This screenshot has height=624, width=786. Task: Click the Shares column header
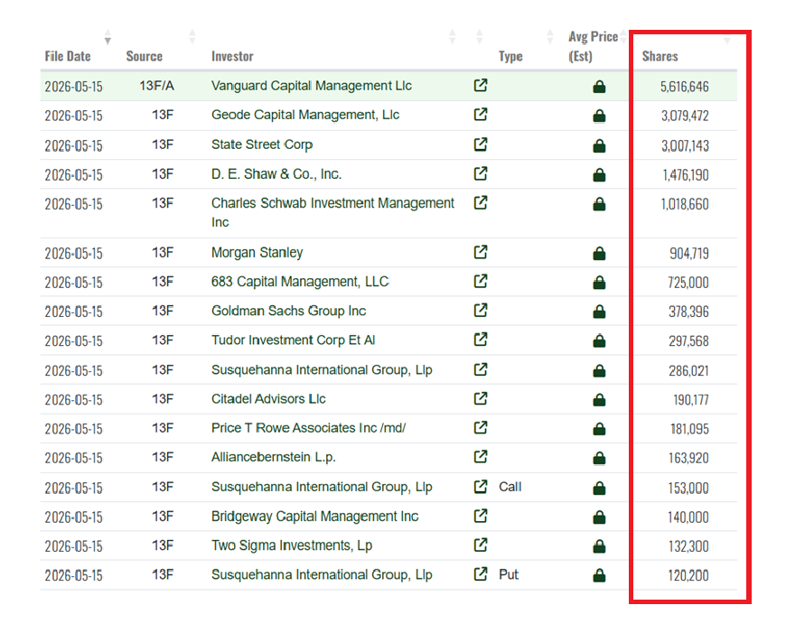[660, 56]
